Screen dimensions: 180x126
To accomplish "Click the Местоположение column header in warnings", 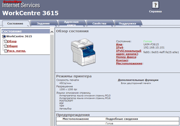I will pos(76,119).
